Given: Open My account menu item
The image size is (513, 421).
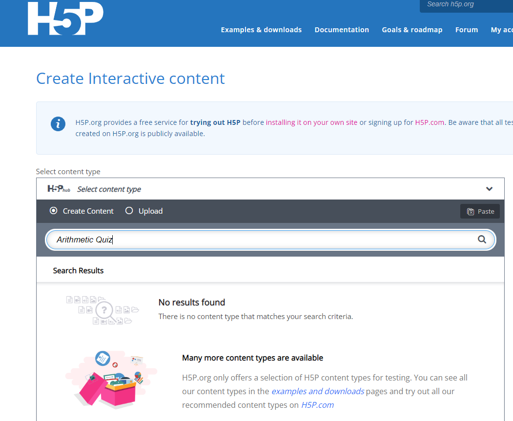Looking at the screenshot, I should [x=502, y=30].
